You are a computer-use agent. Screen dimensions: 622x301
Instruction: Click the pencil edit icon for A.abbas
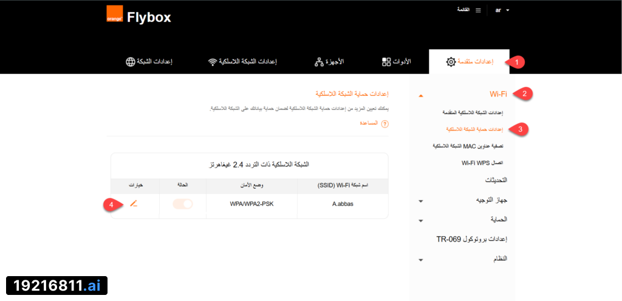pos(134,204)
